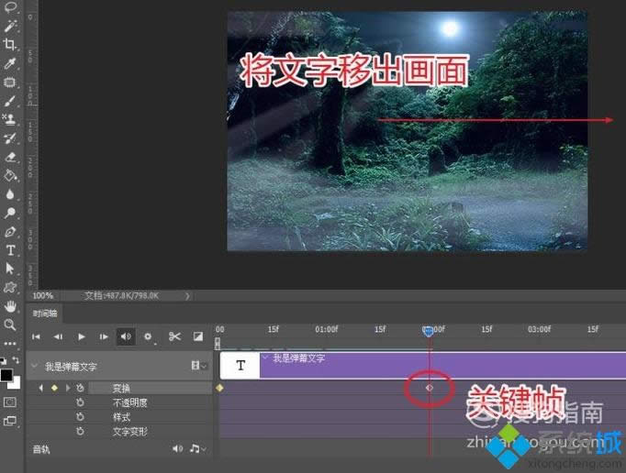Screen dimensions: 626x473
Task: Select the Pen tool
Action: pos(10,232)
